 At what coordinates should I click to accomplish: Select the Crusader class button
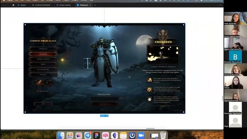click(43, 54)
